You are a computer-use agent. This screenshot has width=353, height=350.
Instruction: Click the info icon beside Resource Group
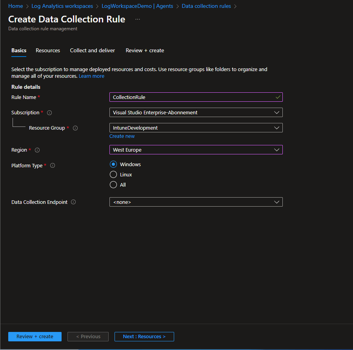pos(75,128)
